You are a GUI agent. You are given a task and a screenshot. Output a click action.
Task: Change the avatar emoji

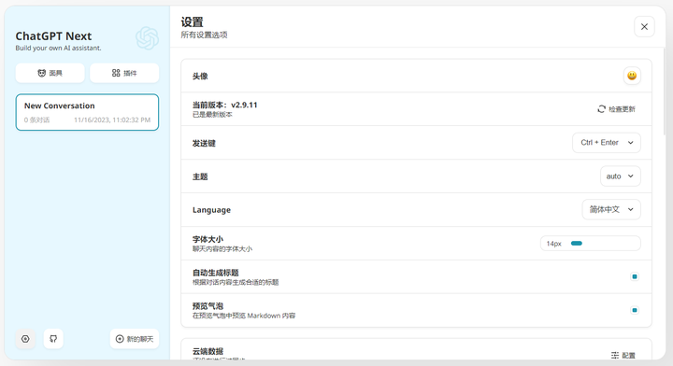click(632, 76)
